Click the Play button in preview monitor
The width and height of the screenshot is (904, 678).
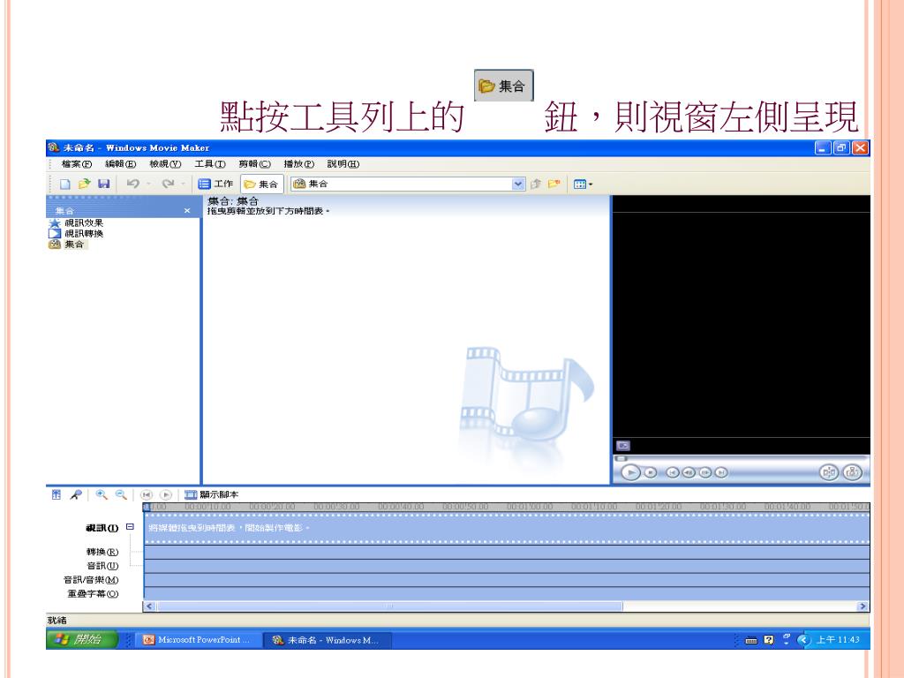[x=630, y=473]
